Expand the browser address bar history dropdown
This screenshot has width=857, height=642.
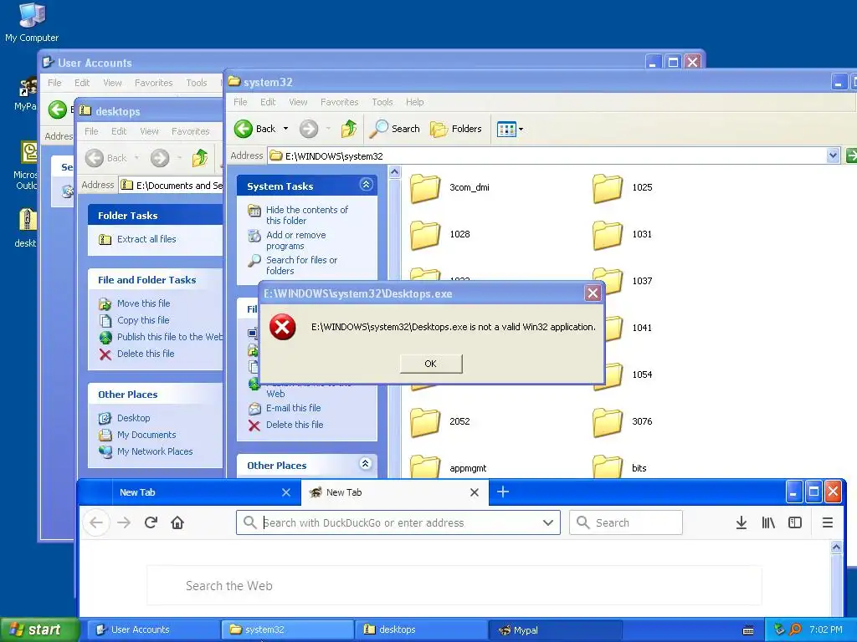pyautogui.click(x=547, y=523)
